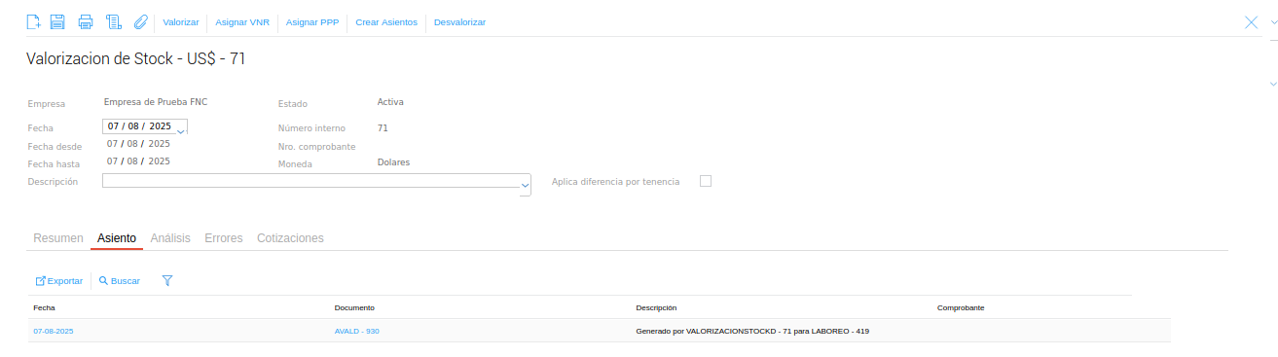Click the 'Valorizacion de Stock - US$ - 71' title
This screenshot has width=1278, height=357.
pos(136,59)
